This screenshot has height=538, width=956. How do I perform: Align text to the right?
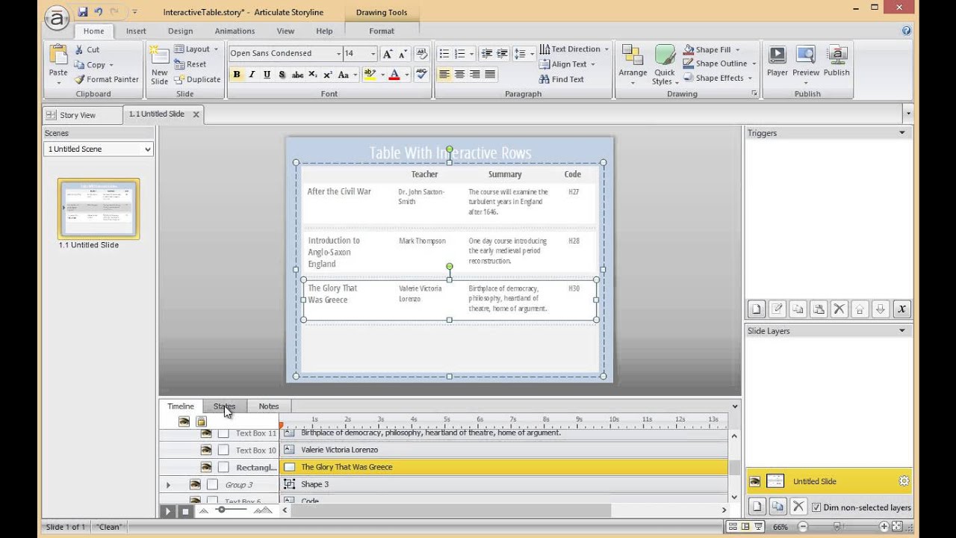(474, 75)
